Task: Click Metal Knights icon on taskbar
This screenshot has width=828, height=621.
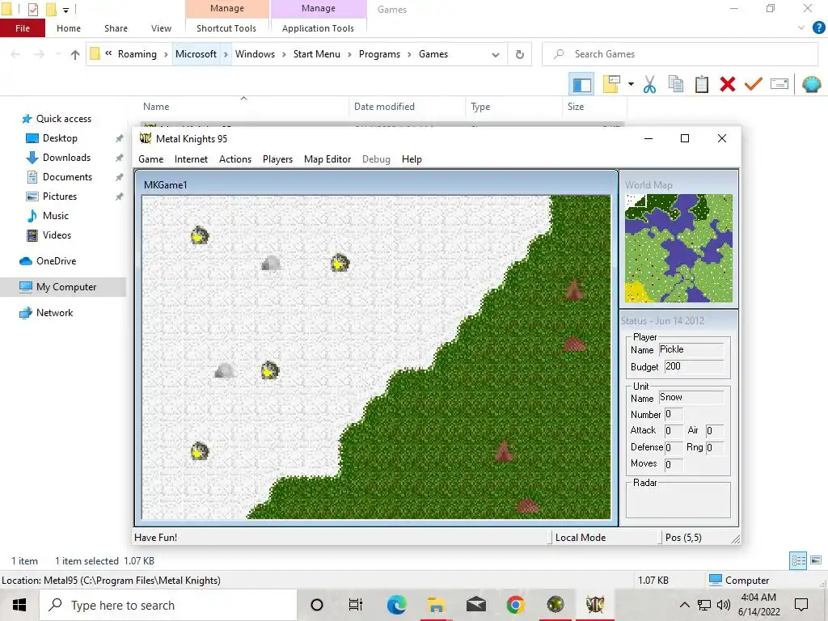Action: point(595,605)
